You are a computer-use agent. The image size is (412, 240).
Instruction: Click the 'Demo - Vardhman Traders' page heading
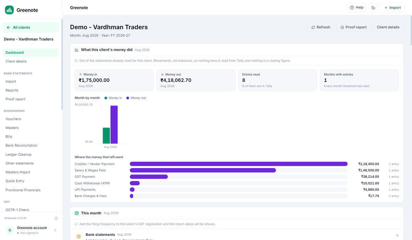tap(109, 27)
